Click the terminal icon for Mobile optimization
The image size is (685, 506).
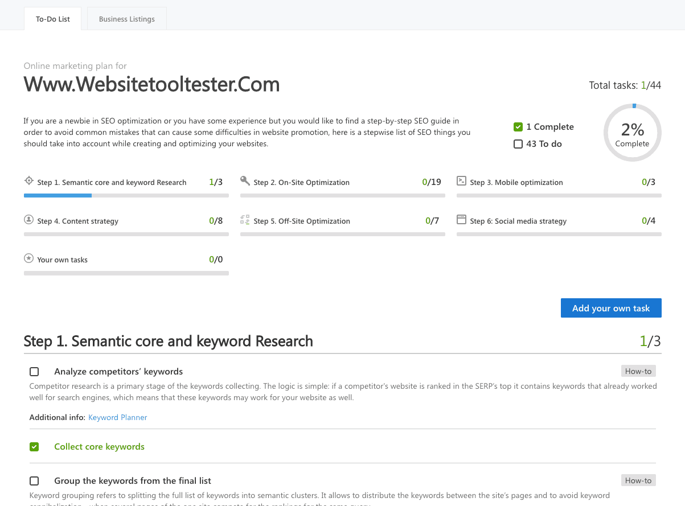(x=461, y=181)
